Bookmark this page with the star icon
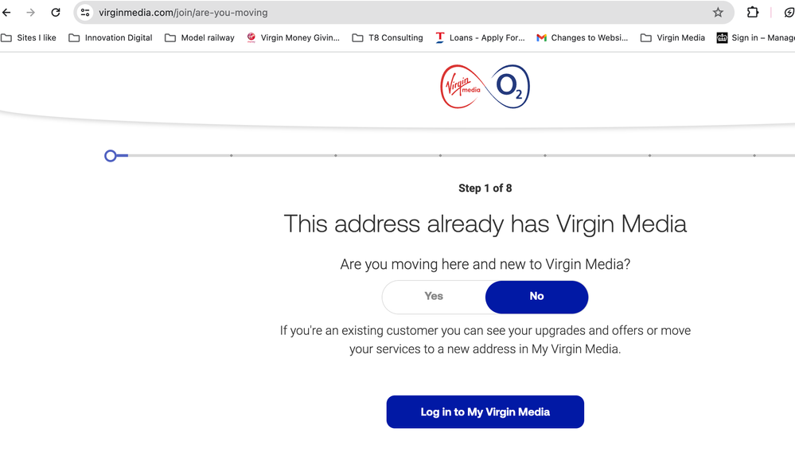795x471 pixels. pyautogui.click(x=718, y=12)
